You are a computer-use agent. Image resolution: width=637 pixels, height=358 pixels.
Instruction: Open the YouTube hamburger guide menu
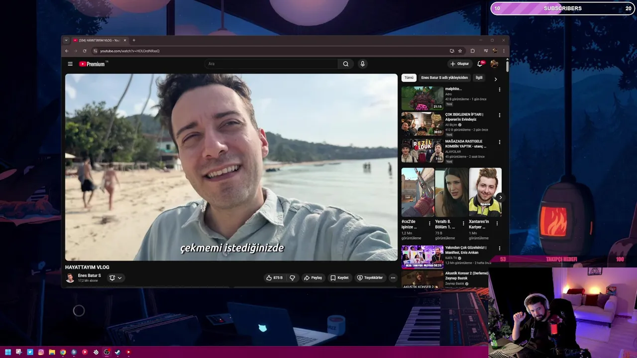coord(70,64)
